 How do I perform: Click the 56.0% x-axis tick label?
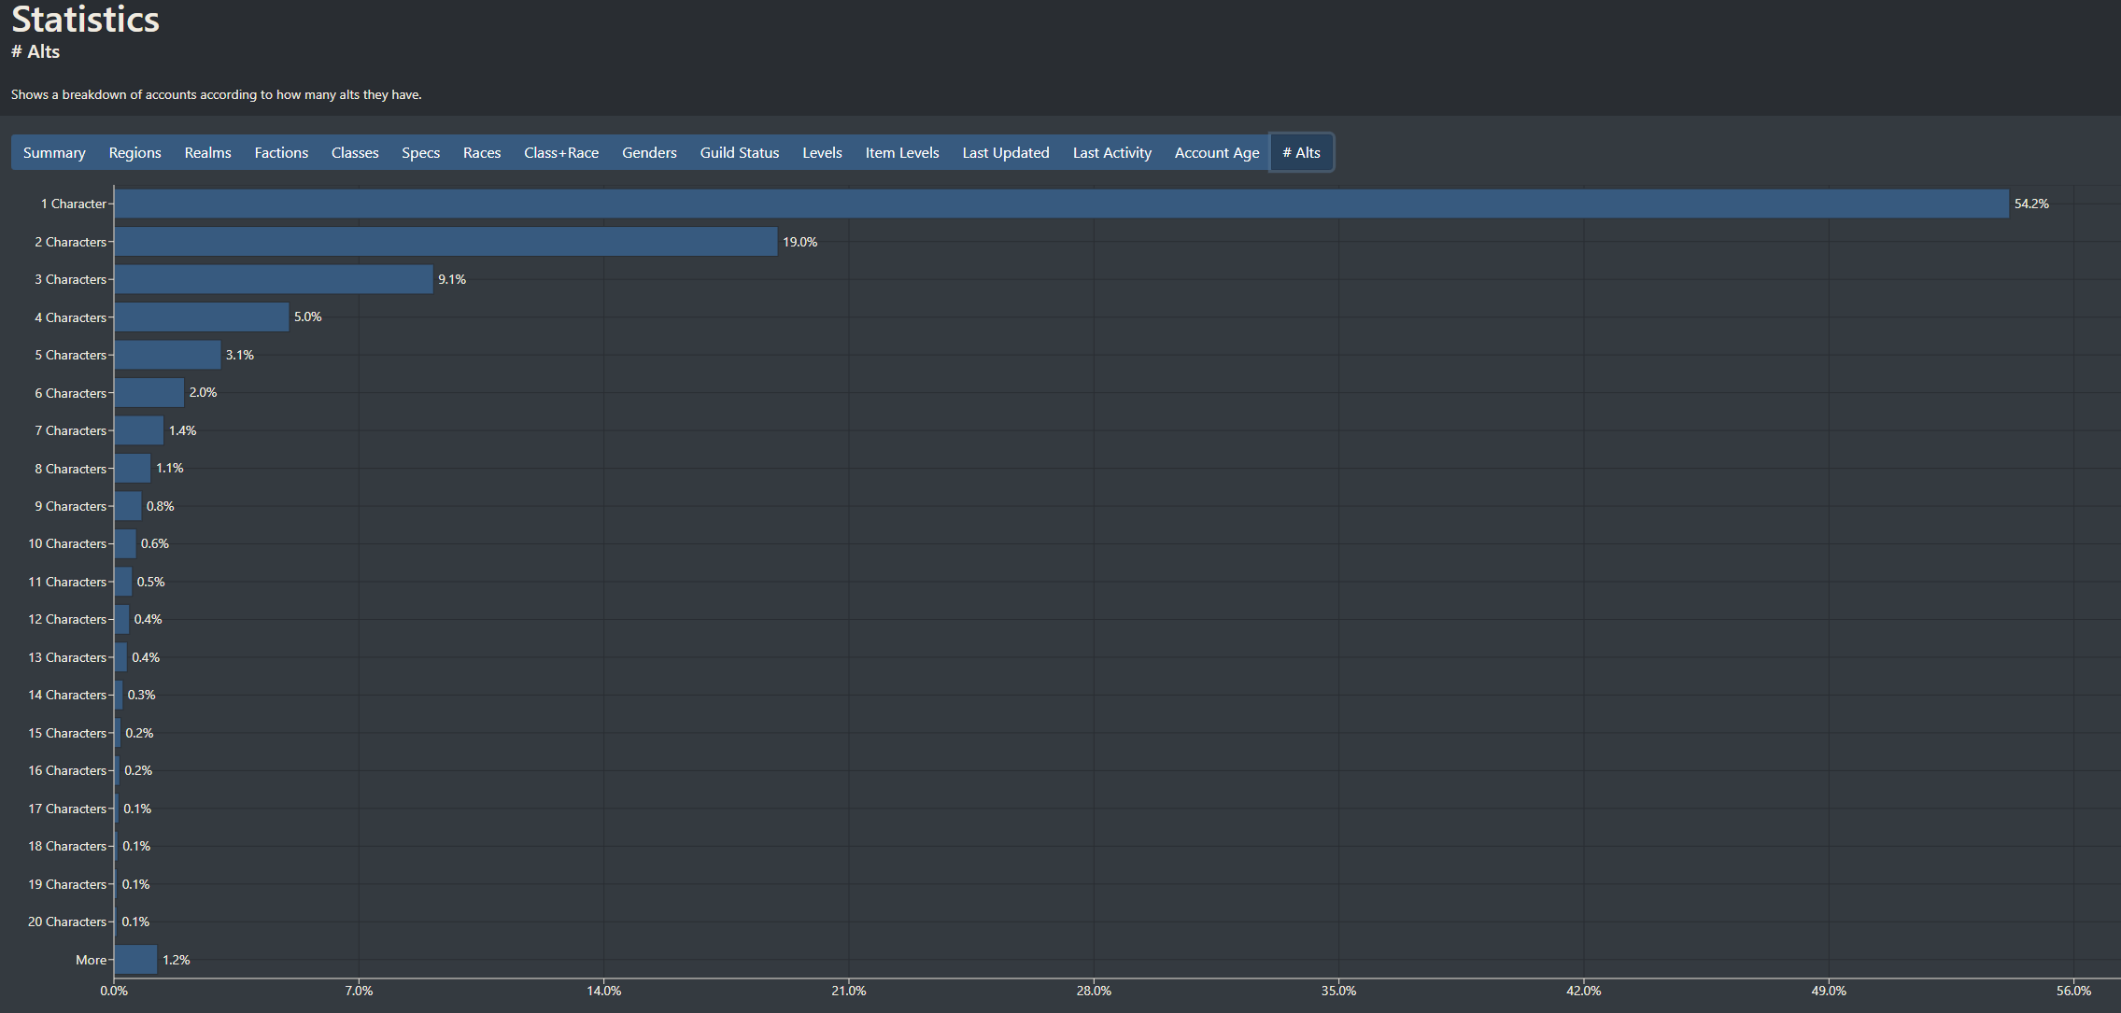2073,991
